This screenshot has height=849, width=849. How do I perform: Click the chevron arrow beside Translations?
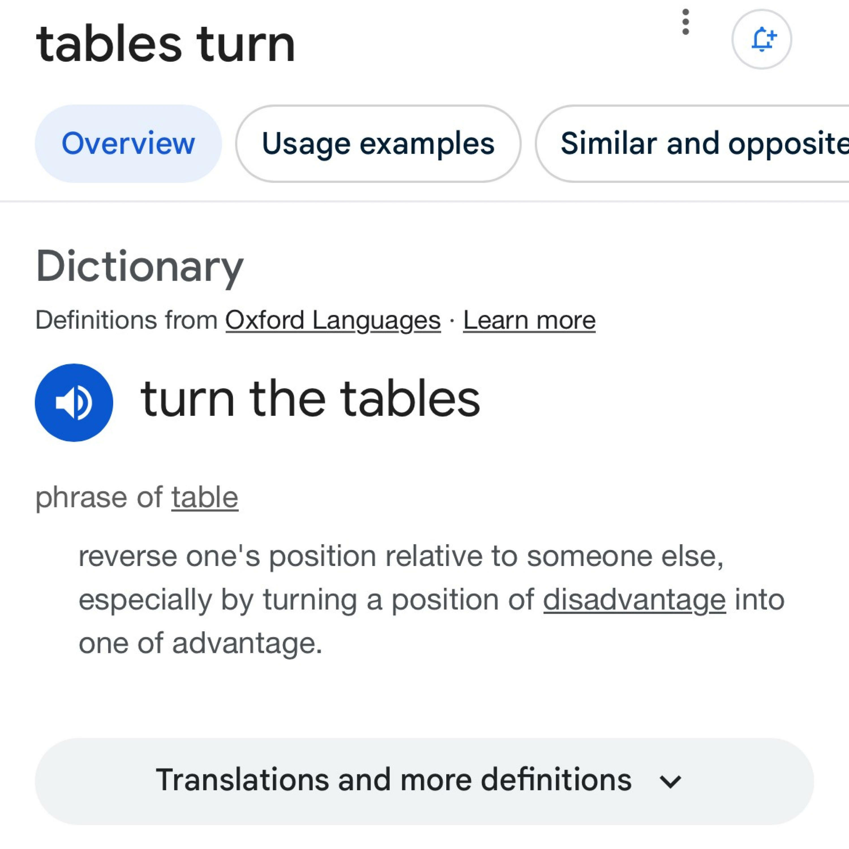pos(670,781)
